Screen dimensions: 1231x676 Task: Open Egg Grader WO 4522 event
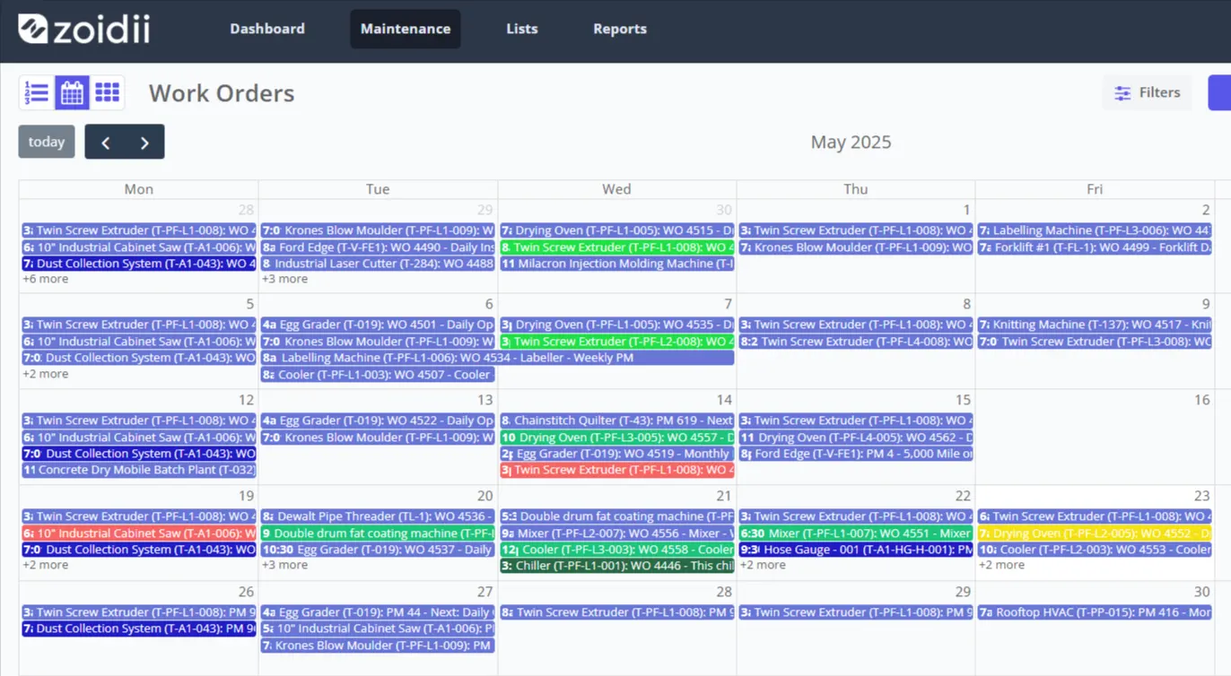click(x=378, y=420)
